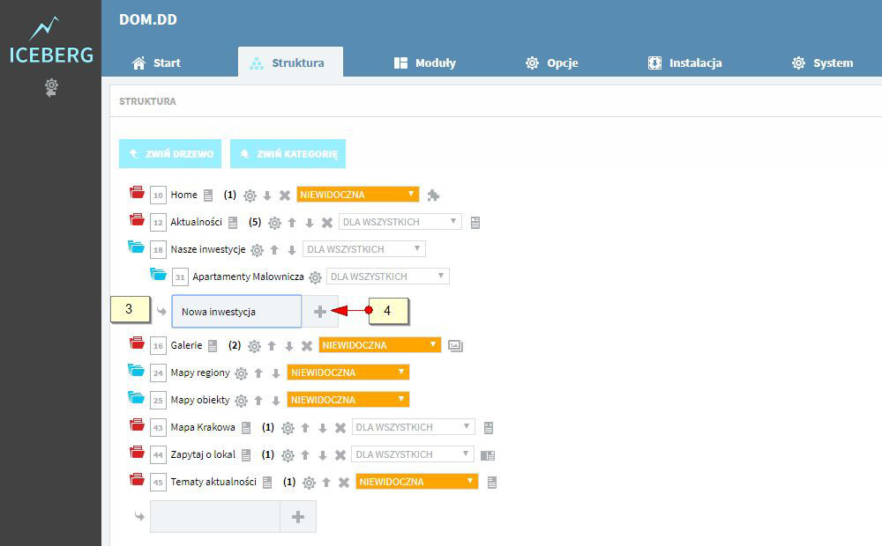Open Zapytaj o lokal visibility dropdown
The height and width of the screenshot is (546, 882).
pyautogui.click(x=414, y=454)
